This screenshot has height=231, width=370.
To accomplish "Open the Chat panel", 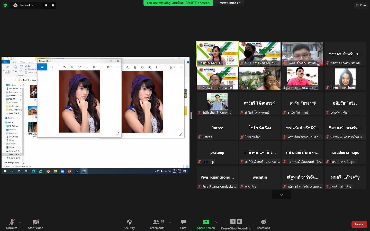I will [183, 224].
